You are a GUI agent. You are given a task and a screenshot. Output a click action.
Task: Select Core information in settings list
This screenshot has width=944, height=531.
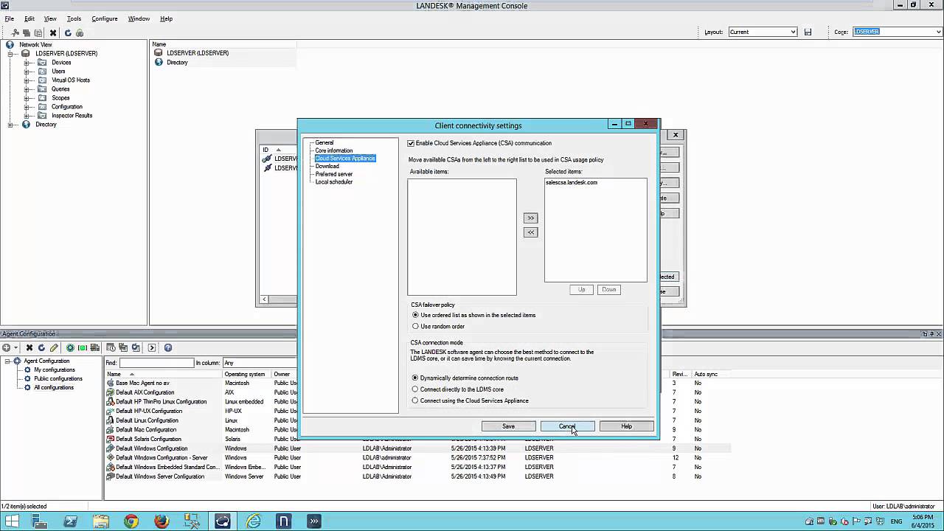tap(334, 150)
